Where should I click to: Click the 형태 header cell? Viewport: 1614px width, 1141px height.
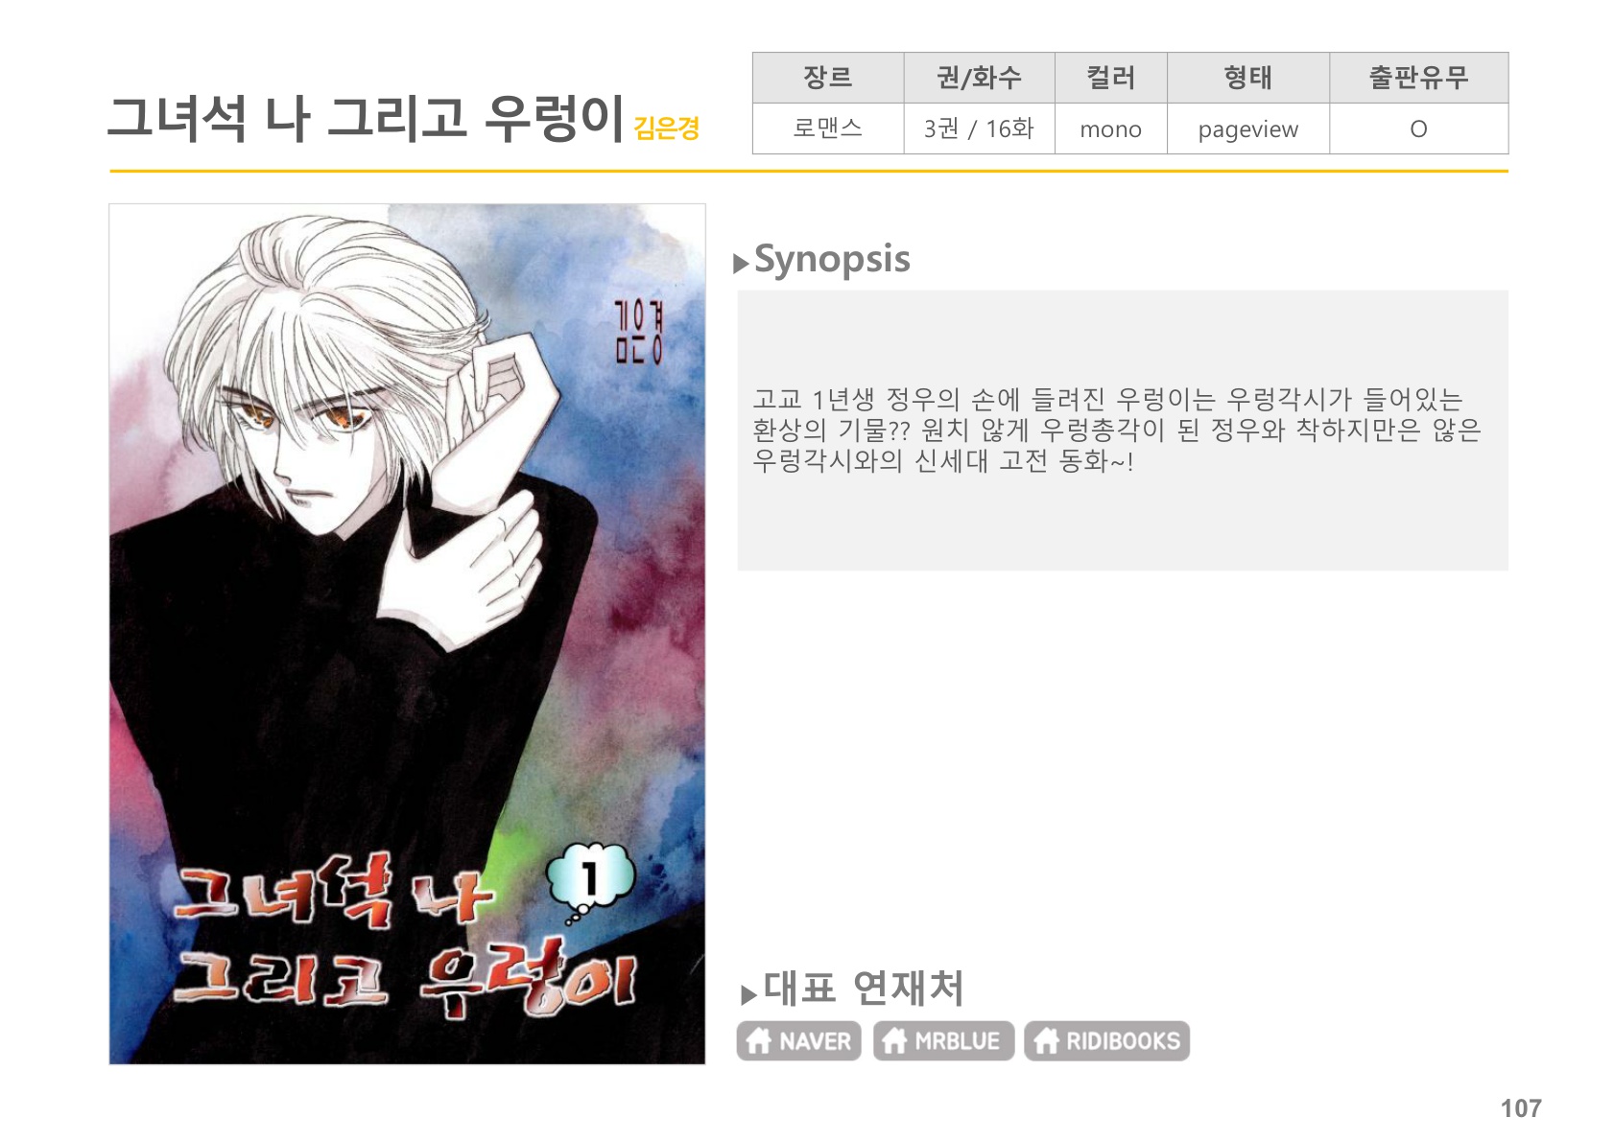(1247, 78)
